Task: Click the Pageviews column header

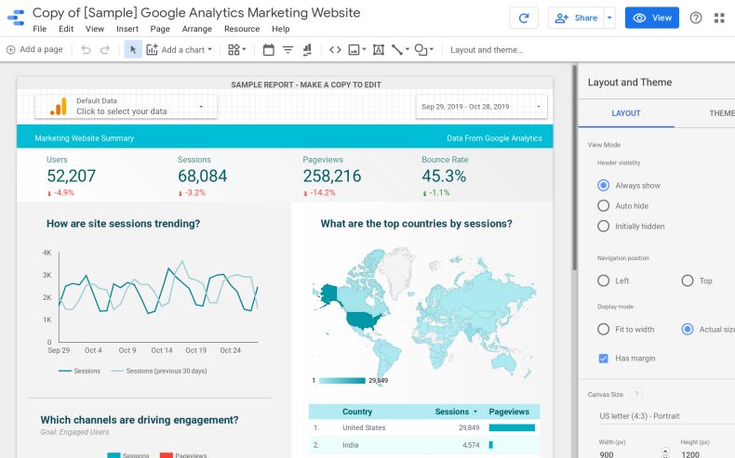Action: click(x=509, y=412)
